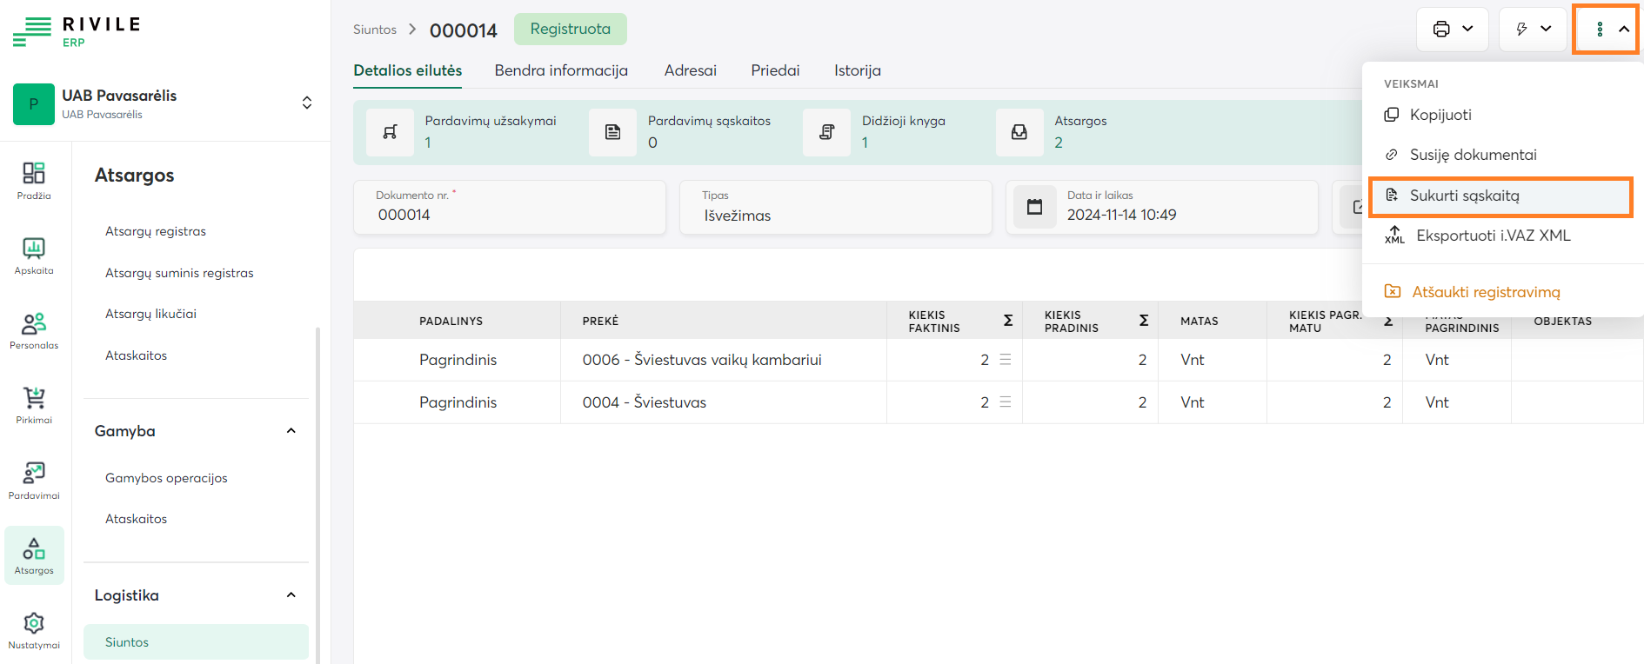The width and height of the screenshot is (1644, 664).
Task: Open Nustatymai settings gear icon
Action: click(33, 629)
